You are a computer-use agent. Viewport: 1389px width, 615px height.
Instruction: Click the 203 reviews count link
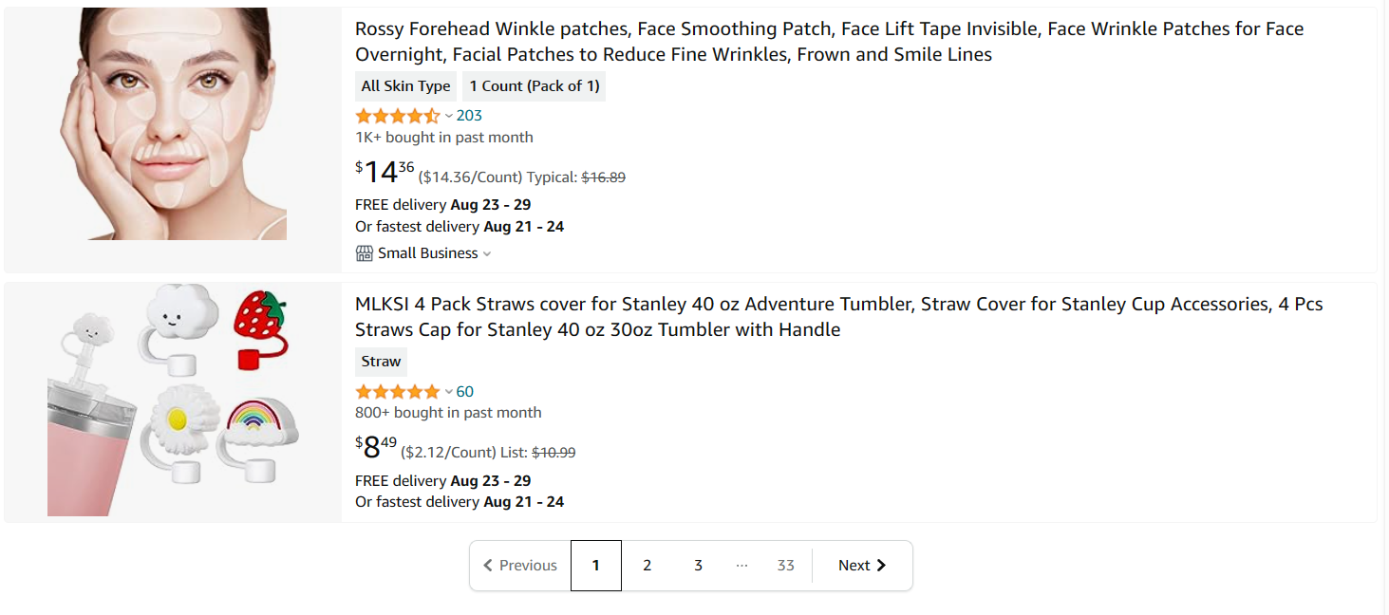[x=469, y=116]
